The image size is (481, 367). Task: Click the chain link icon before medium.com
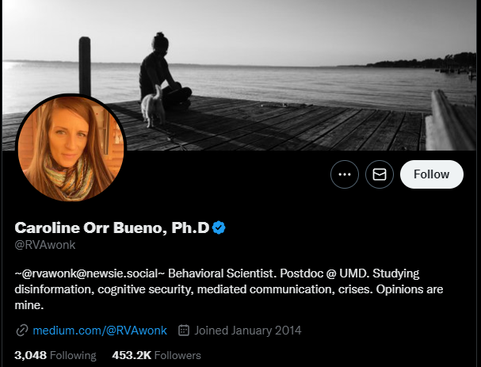pos(21,330)
